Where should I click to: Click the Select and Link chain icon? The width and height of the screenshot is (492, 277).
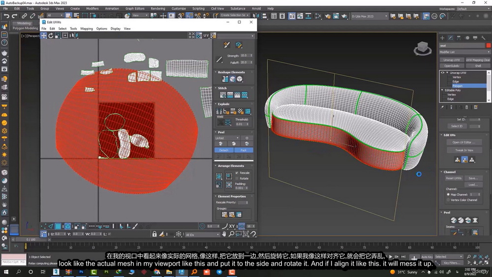pyautogui.click(x=24, y=16)
